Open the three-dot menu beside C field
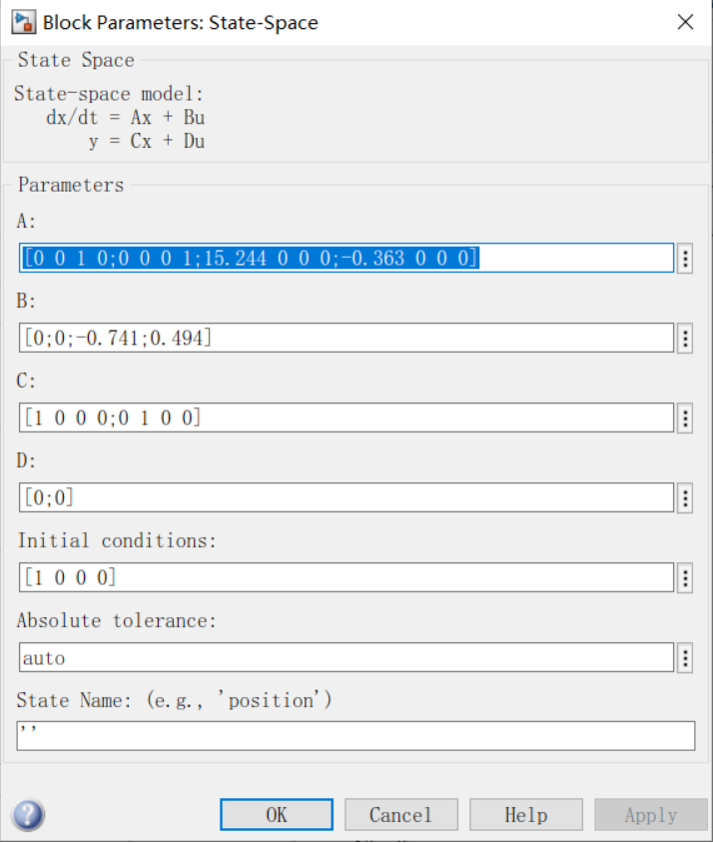 (684, 419)
